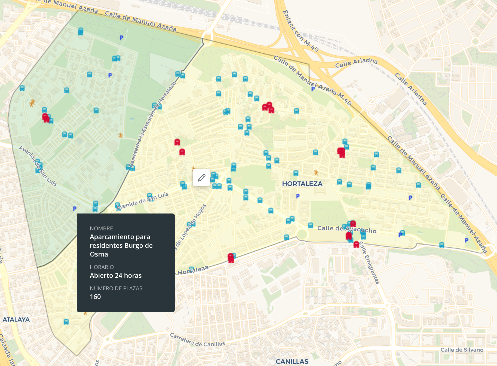This screenshot has width=497, height=366.
Task: Select the parking marker below the HORTALEZA label
Action: [298, 196]
